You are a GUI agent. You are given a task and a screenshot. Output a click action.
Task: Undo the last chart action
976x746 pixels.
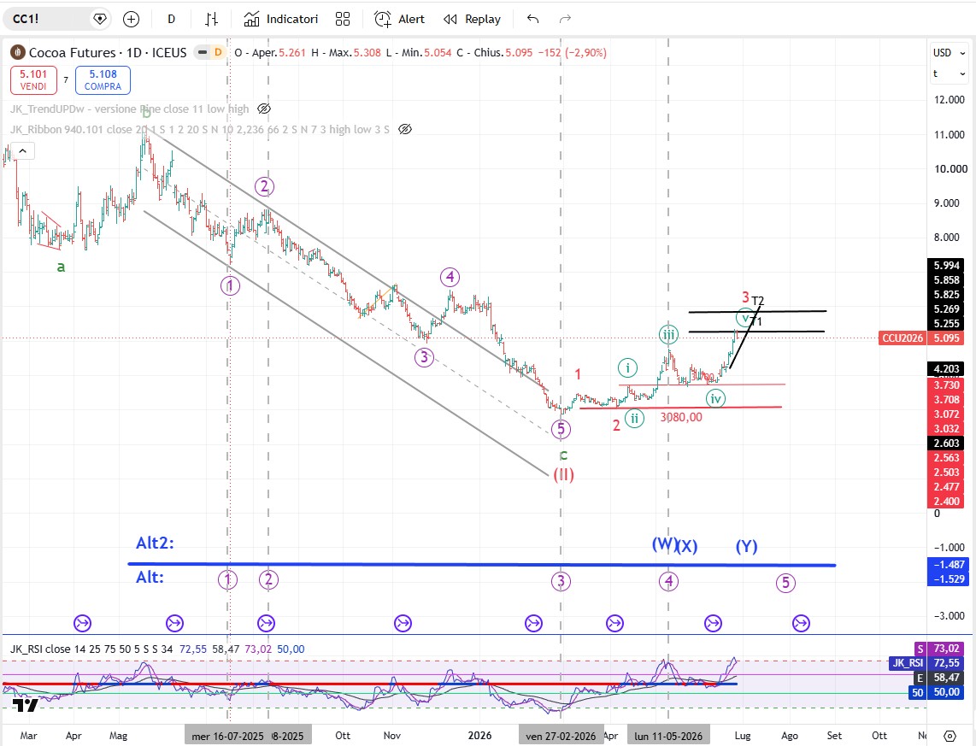[x=532, y=20]
